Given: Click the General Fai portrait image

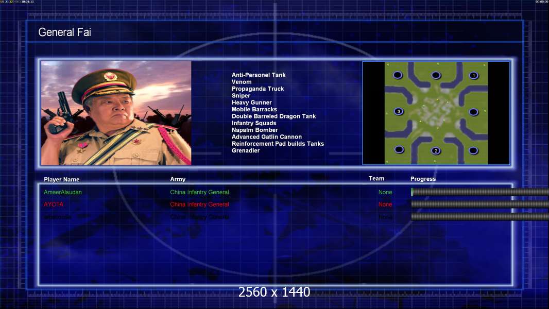Looking at the screenshot, I should tap(116, 113).
